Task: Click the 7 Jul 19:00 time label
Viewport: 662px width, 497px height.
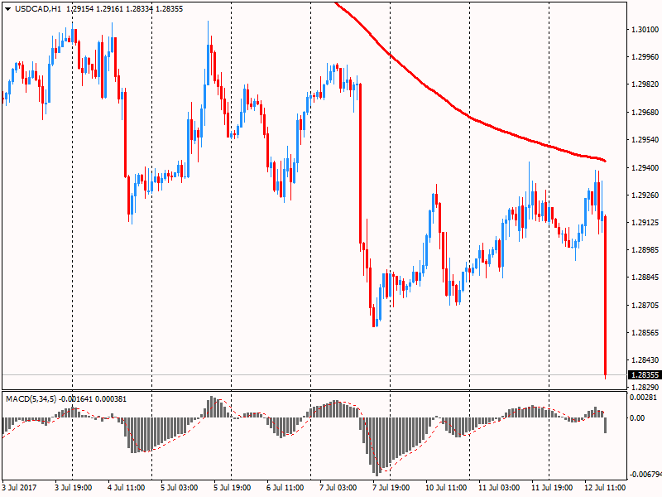Action: coord(391,488)
